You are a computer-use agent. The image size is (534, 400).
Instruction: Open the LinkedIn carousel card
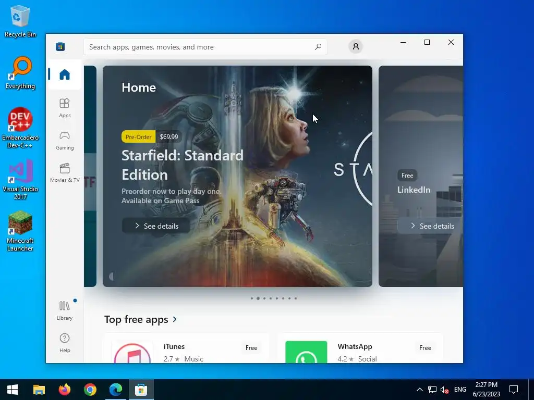pyautogui.click(x=421, y=176)
